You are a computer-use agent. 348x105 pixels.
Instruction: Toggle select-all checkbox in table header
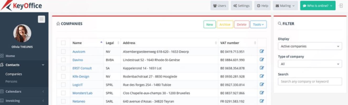tap(63, 43)
